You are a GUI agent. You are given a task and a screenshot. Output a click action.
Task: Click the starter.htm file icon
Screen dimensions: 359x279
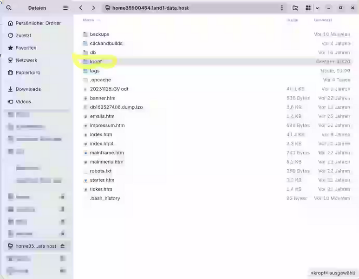click(85, 180)
